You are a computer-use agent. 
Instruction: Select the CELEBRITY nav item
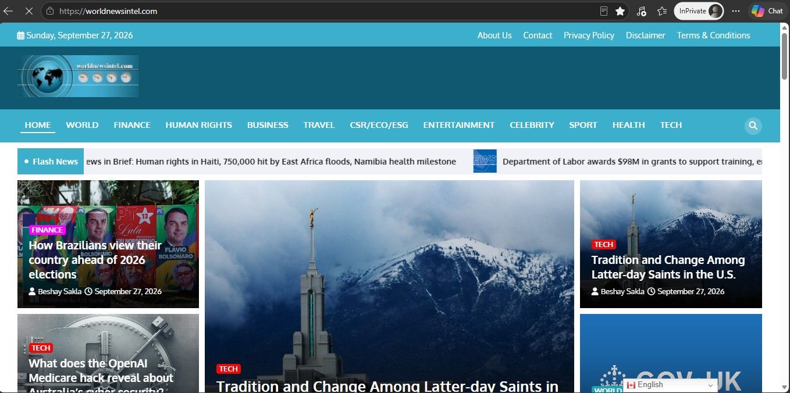click(x=532, y=125)
